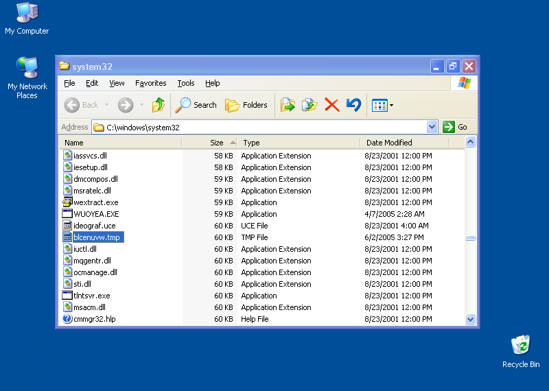Click the 6/2/2005 3:27 PM date cell

pyautogui.click(x=394, y=237)
